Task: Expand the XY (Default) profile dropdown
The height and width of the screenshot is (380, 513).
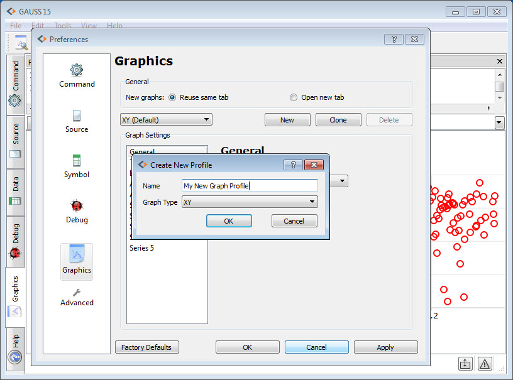Action: click(x=166, y=119)
